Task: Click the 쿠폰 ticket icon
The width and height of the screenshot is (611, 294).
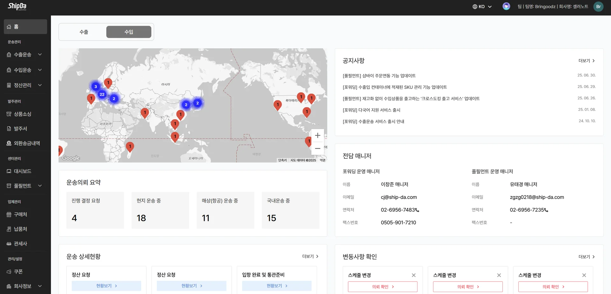Action: click(9, 271)
